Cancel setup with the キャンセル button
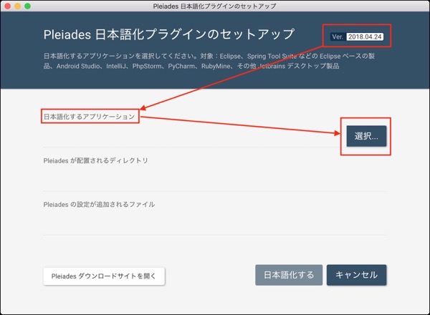The width and height of the screenshot is (430, 315). point(356,275)
